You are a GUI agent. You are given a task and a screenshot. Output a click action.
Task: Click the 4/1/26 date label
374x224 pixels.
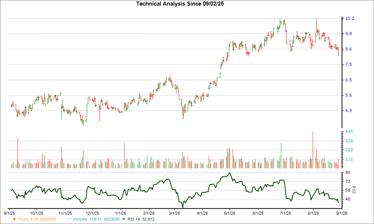(202, 213)
